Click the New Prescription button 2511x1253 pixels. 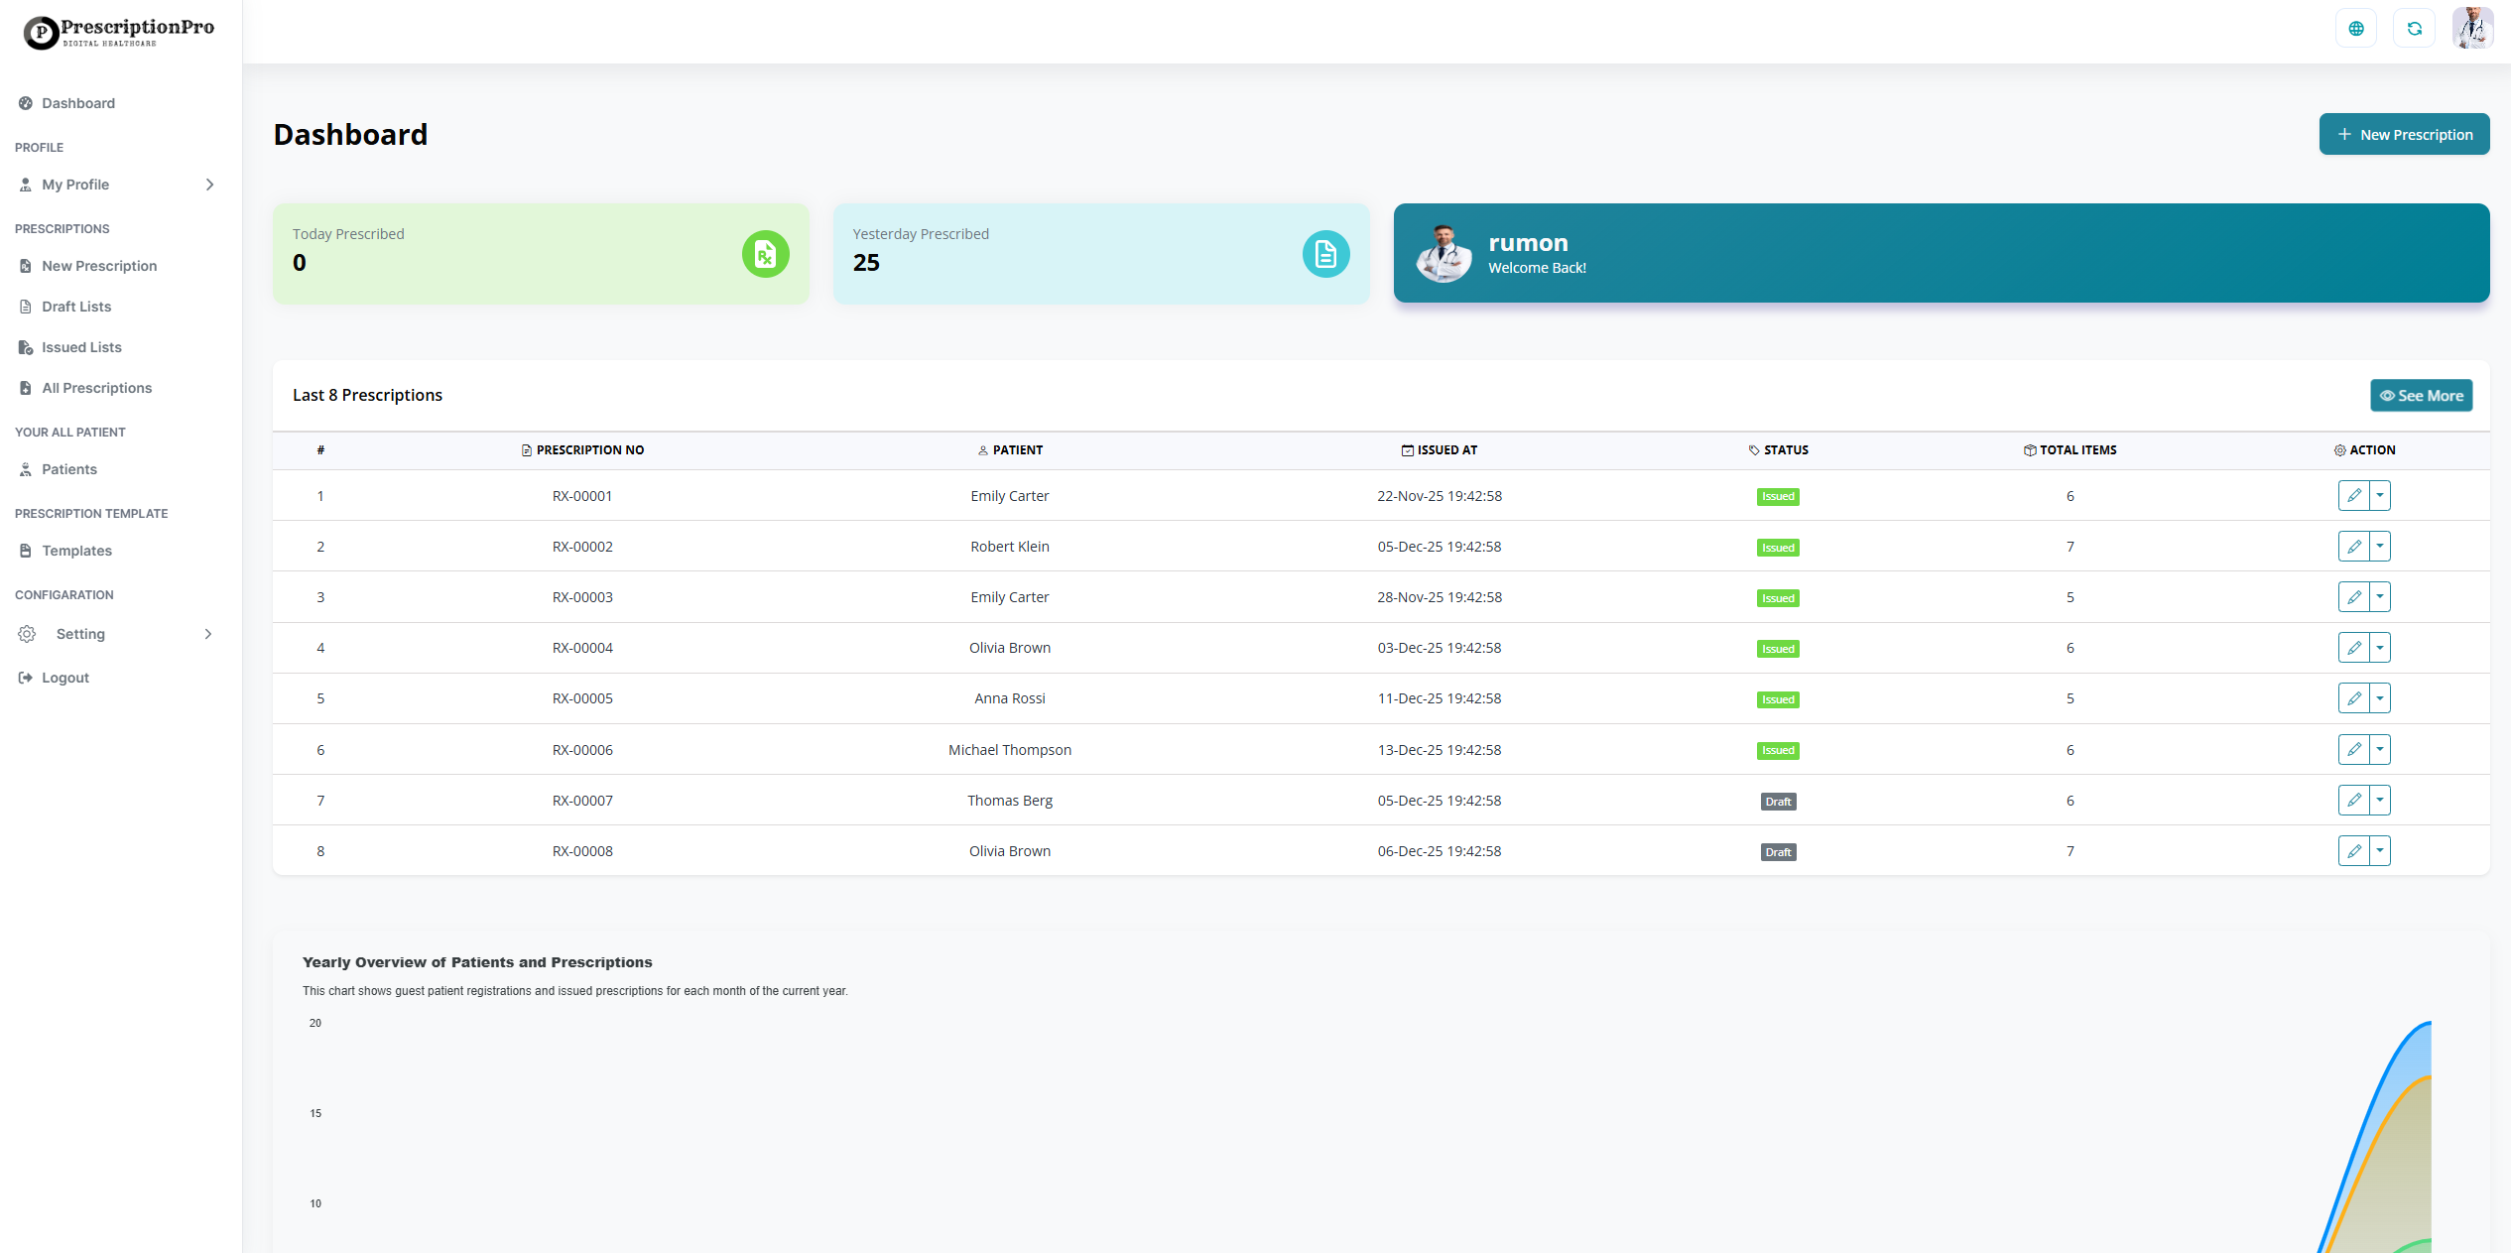2404,134
